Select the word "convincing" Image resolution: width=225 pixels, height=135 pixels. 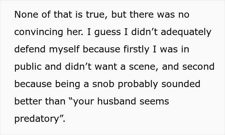39,32
